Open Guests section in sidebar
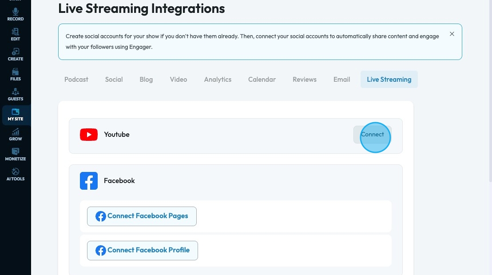The image size is (492, 275). (x=16, y=95)
